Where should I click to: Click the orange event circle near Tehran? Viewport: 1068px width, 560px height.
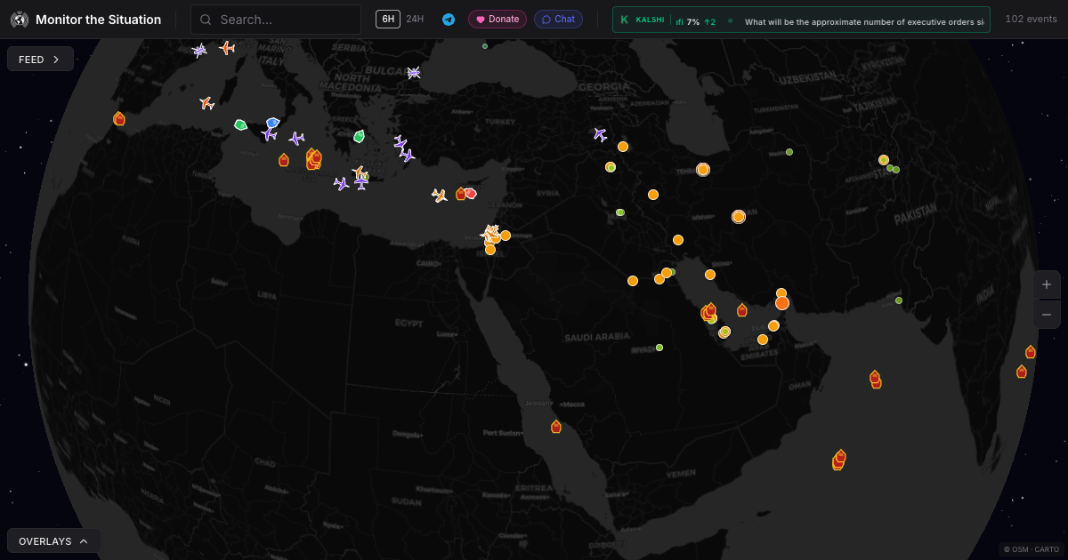703,169
